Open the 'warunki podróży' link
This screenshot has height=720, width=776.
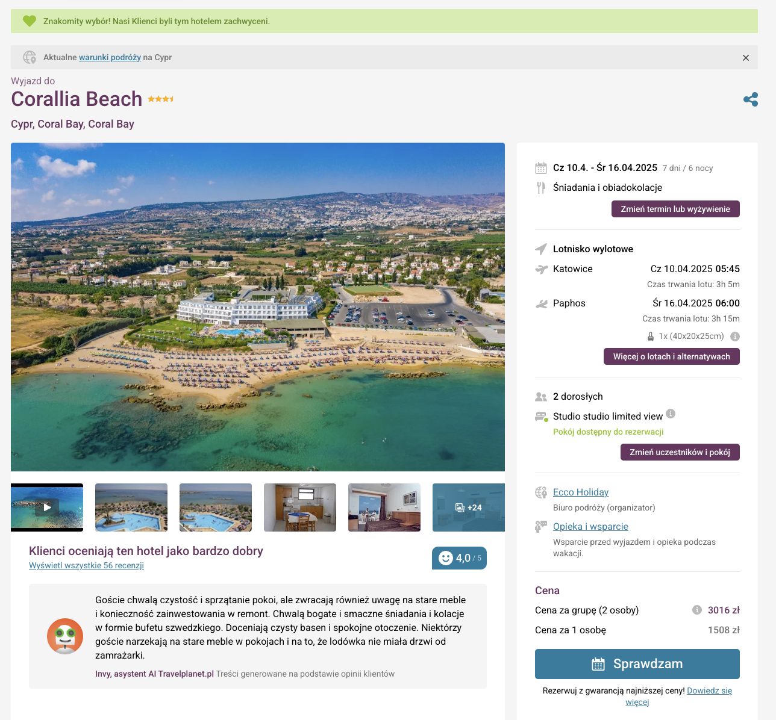[x=110, y=57]
